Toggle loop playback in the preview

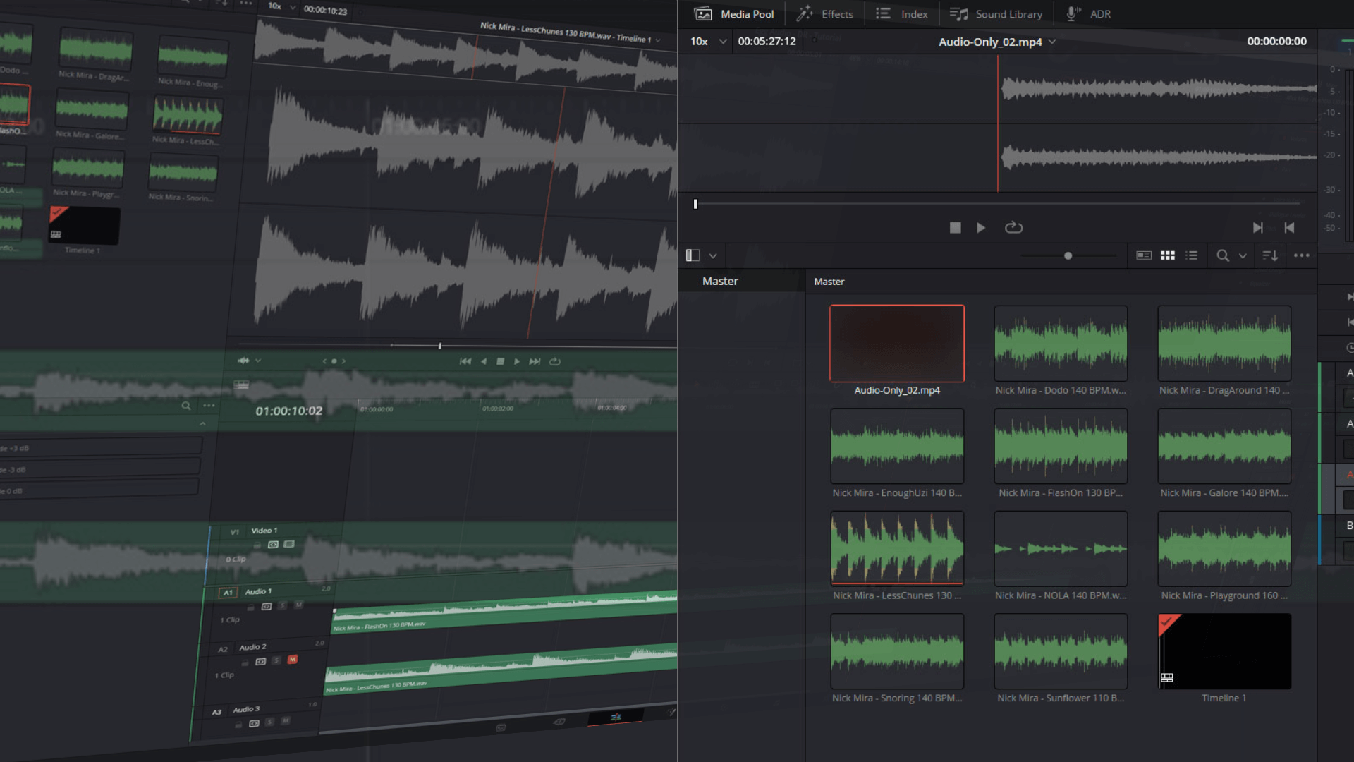coord(1013,228)
